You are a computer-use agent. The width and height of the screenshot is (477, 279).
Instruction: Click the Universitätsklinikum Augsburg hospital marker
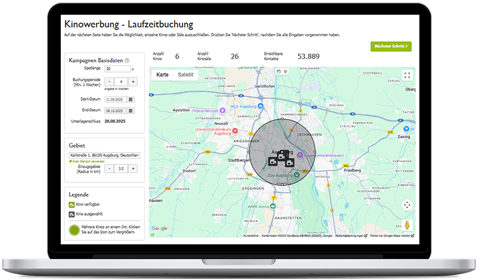235,131
